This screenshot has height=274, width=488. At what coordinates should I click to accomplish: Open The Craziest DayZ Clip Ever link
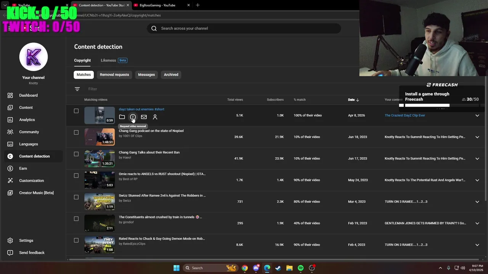click(x=405, y=115)
